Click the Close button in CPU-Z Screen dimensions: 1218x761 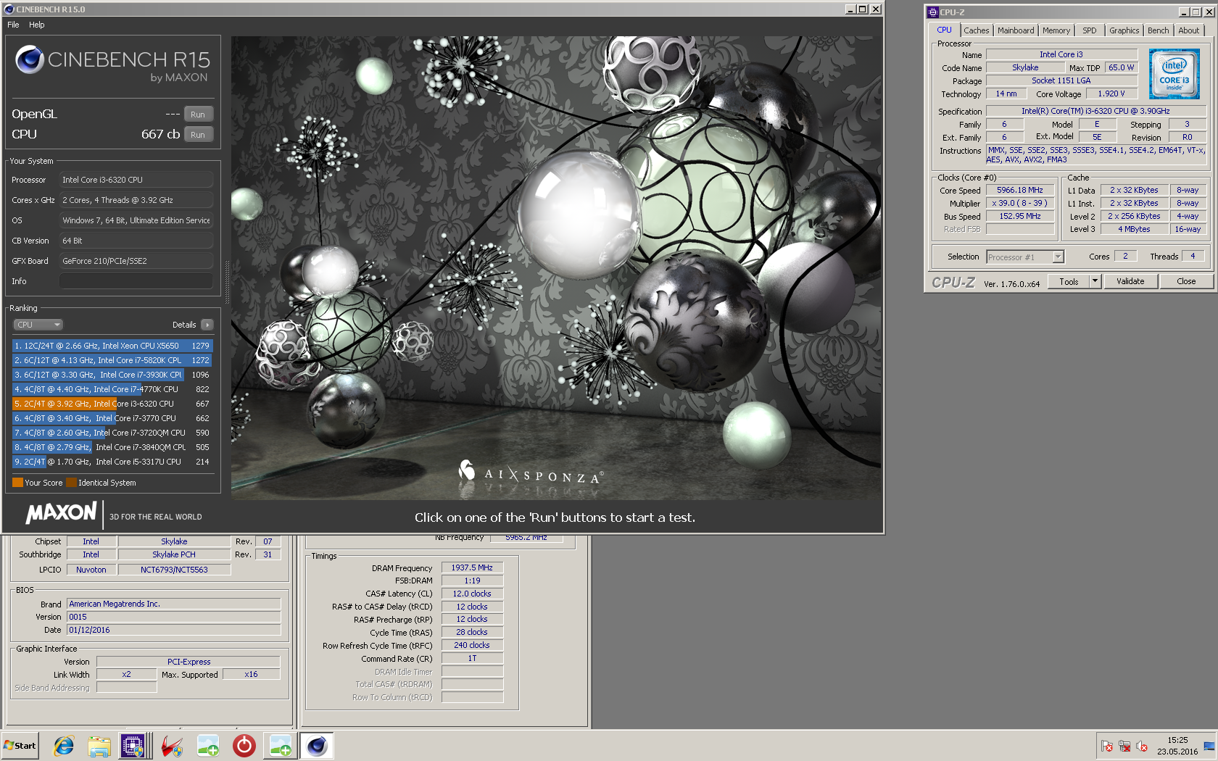pyautogui.click(x=1186, y=281)
